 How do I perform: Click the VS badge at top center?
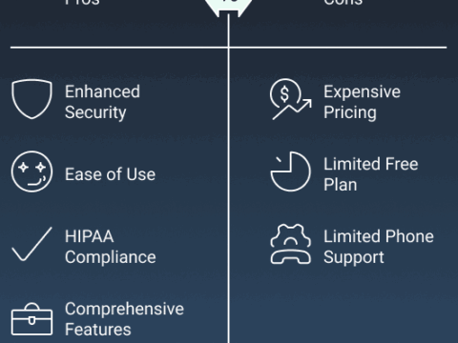[229, 7]
